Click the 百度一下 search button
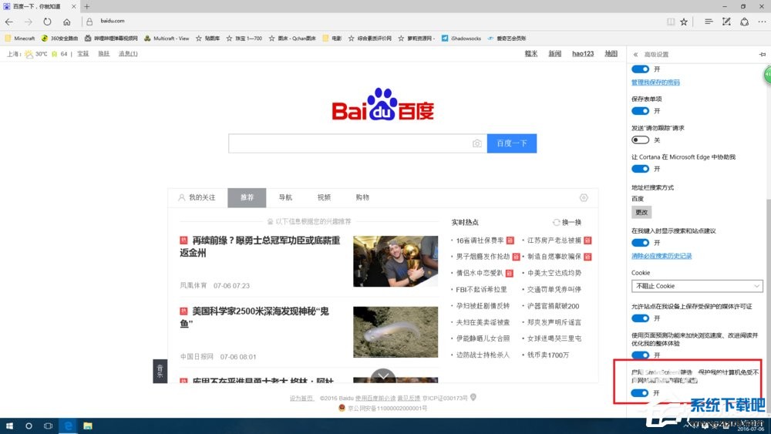The width and height of the screenshot is (771, 434). [511, 143]
